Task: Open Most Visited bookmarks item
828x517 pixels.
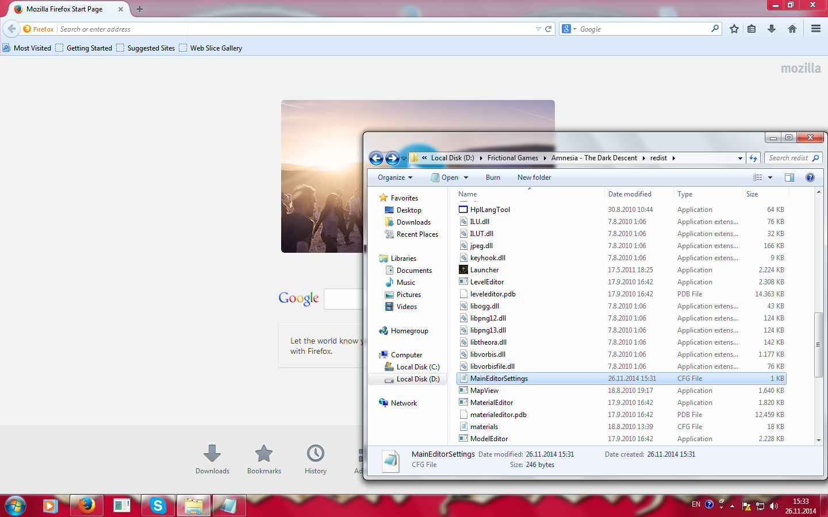Action: pos(27,48)
